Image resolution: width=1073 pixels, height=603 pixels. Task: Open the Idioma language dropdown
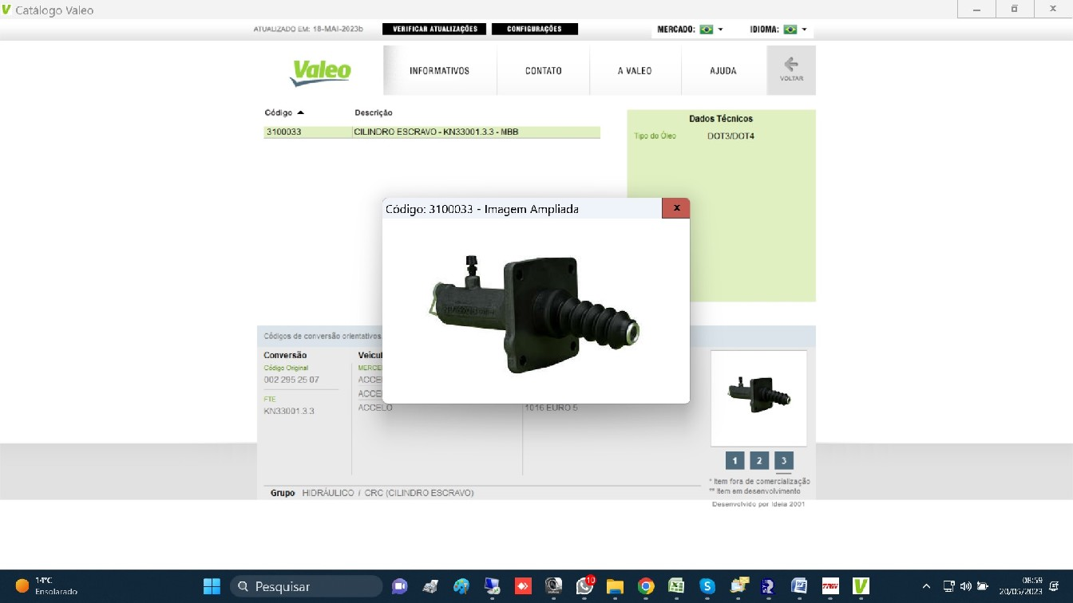point(795,30)
